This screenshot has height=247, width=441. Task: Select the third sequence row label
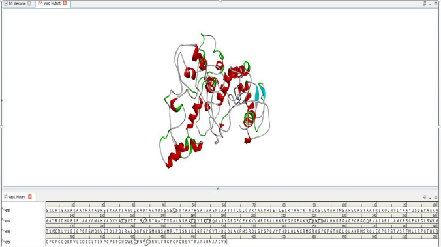[x=7, y=231]
